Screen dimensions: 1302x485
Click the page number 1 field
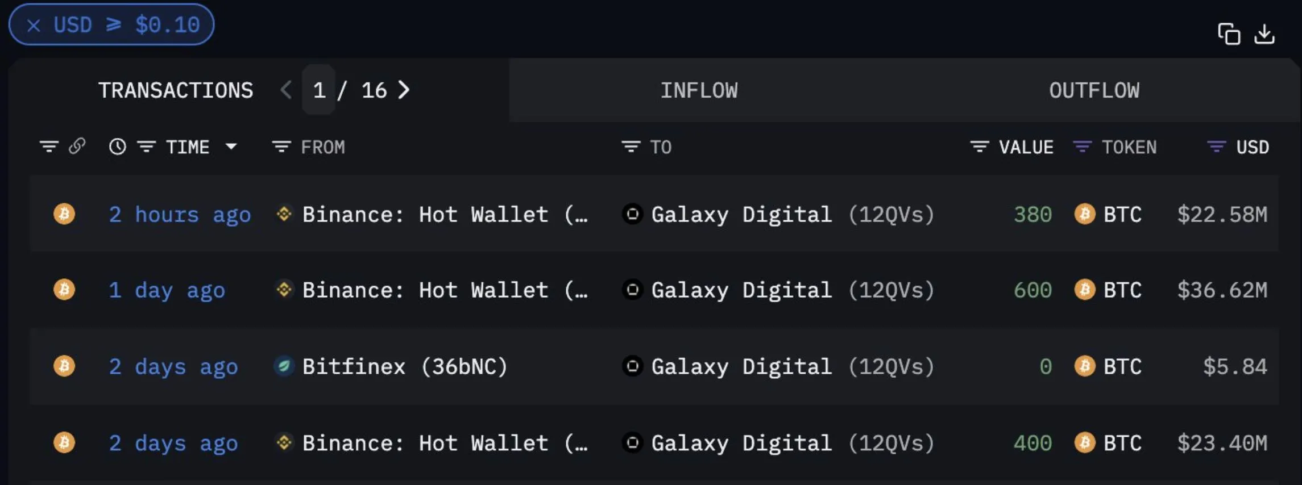(x=319, y=90)
